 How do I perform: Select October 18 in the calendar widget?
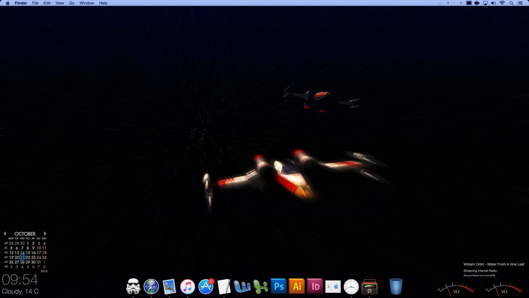[44, 253]
